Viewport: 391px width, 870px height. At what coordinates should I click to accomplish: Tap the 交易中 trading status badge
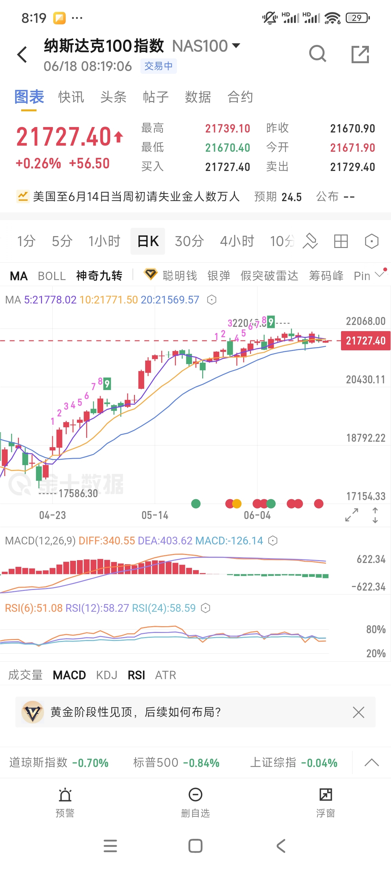pos(158,66)
